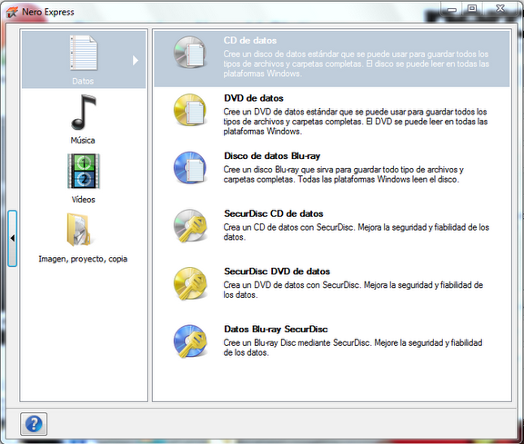Open the Vídeos film strip icon
The height and width of the screenshot is (444, 524).
(x=84, y=171)
